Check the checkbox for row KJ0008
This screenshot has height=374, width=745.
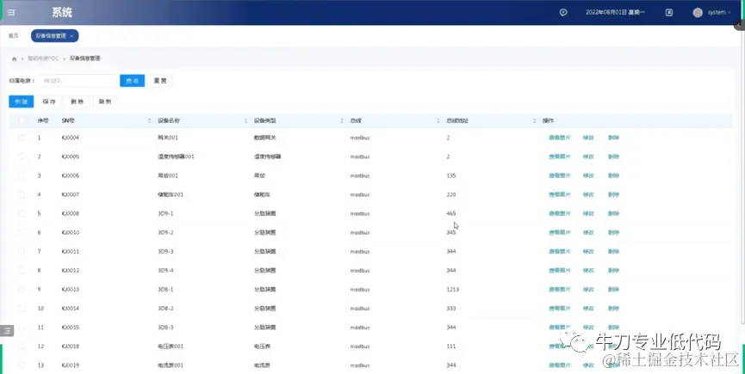pos(22,213)
